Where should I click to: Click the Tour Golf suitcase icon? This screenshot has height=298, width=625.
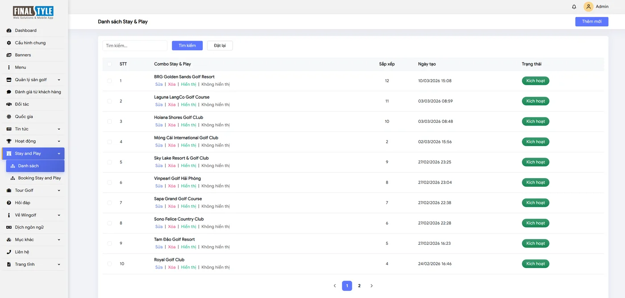tap(9, 190)
